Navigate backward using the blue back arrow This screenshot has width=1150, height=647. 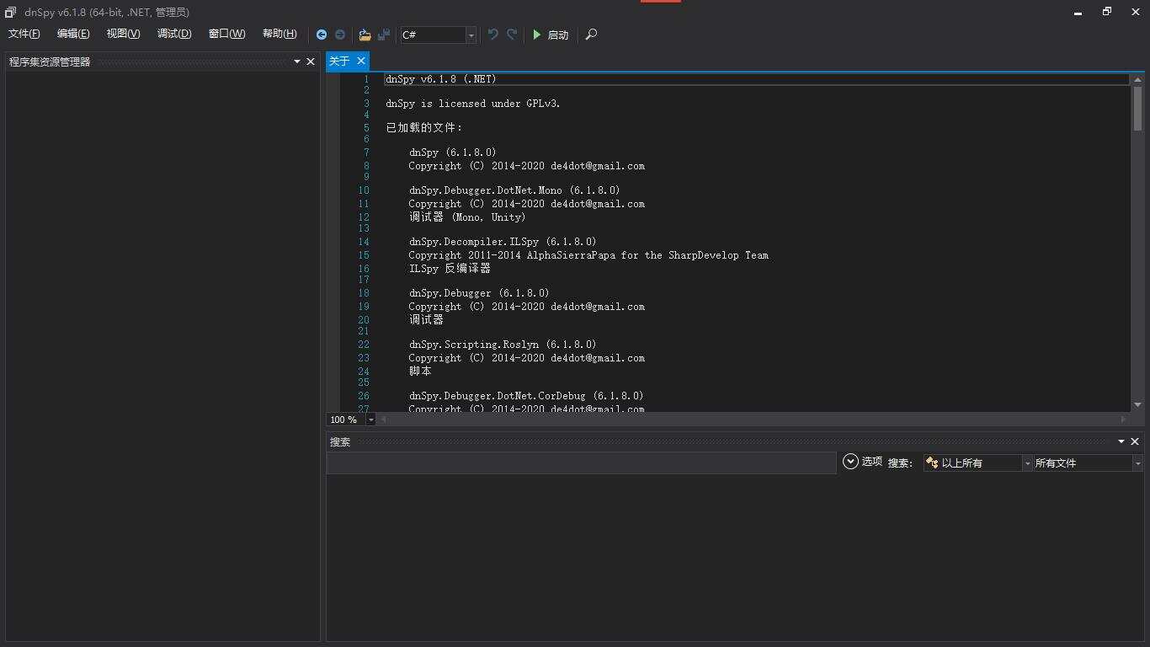[x=322, y=35]
